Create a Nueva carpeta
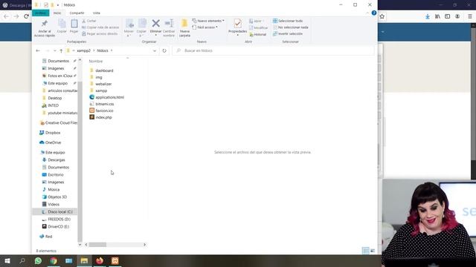 [x=184, y=28]
